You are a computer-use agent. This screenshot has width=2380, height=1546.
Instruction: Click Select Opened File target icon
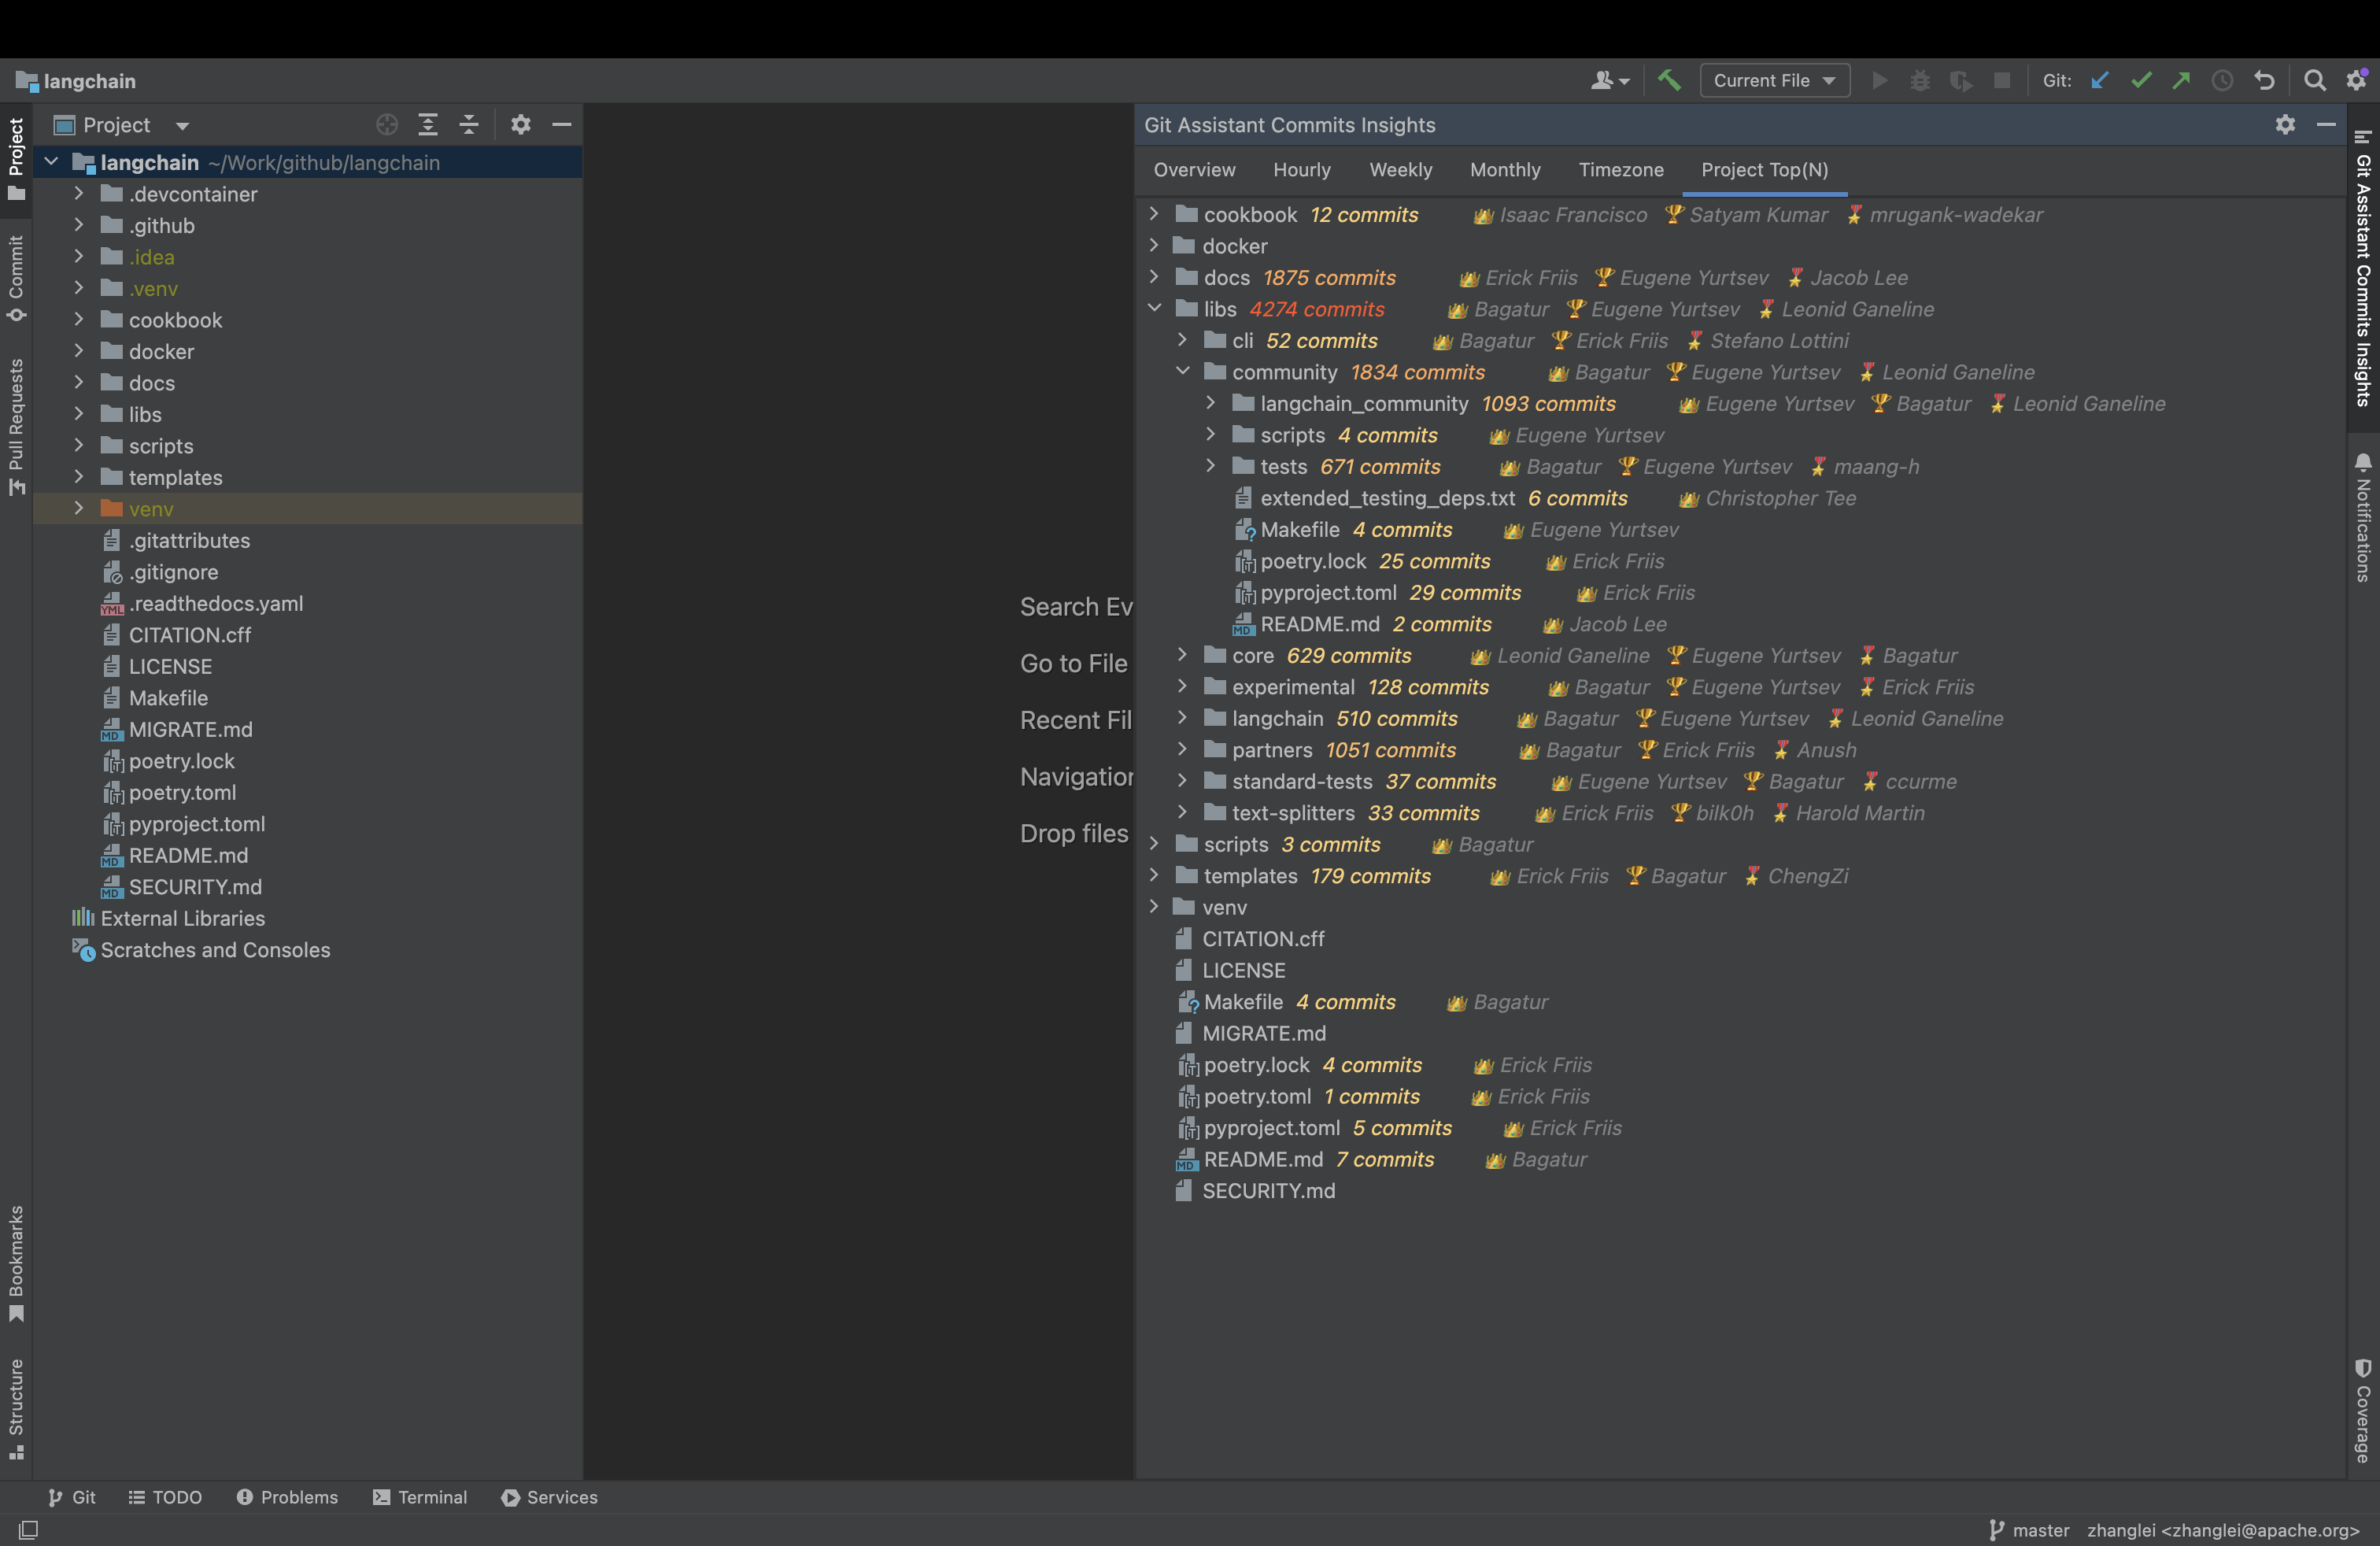387,125
